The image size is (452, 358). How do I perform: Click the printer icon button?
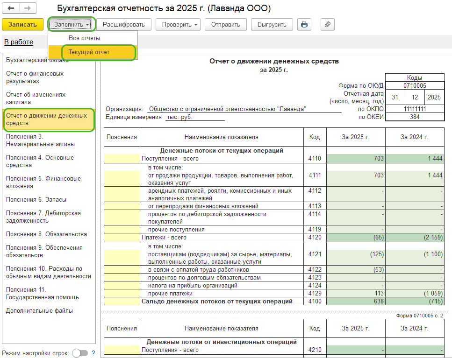pyautogui.click(x=304, y=24)
